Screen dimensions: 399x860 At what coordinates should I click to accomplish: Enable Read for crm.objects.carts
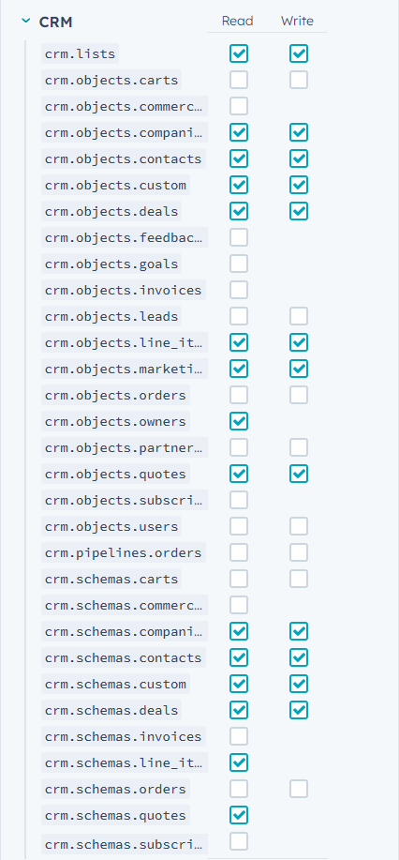click(239, 80)
